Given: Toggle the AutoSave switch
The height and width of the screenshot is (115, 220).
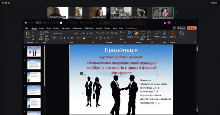Looking at the screenshot, I should (38, 23).
